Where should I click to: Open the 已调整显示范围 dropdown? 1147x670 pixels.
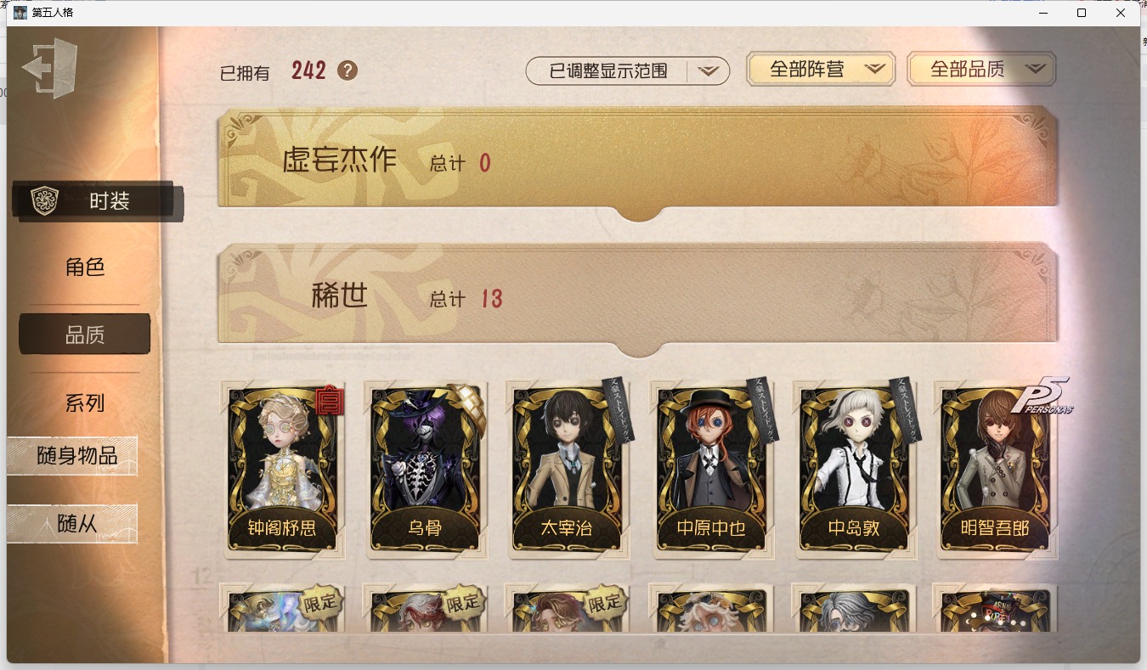coord(628,71)
